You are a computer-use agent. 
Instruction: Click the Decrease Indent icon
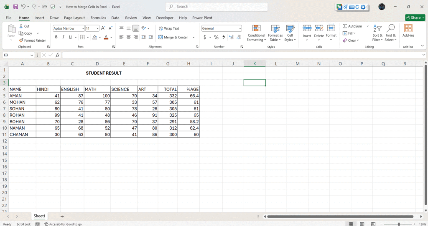point(144,37)
